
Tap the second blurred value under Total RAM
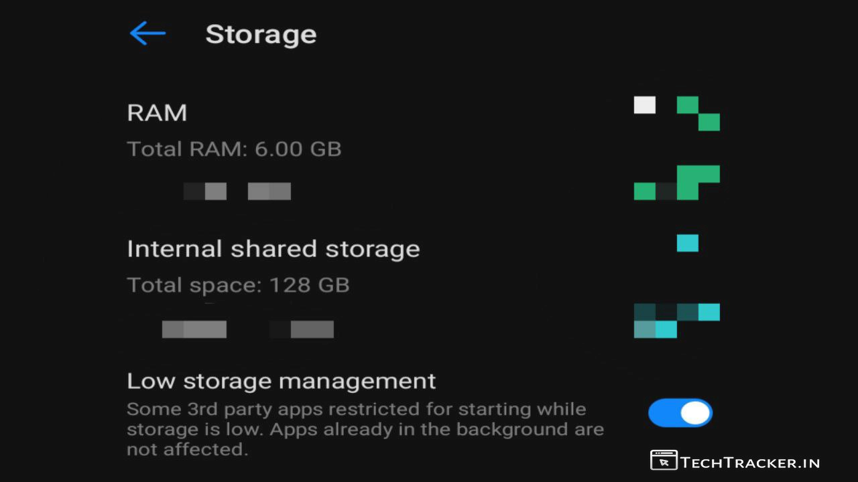coord(269,191)
